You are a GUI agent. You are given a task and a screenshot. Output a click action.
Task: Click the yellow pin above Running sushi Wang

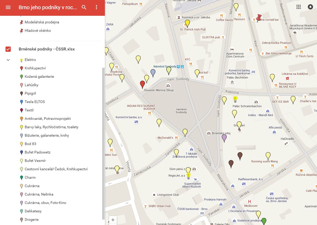(268, 156)
